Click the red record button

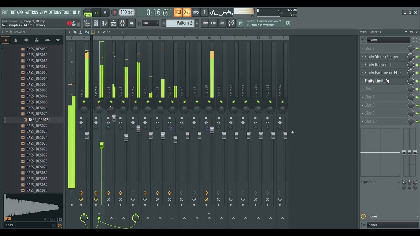coord(114,13)
